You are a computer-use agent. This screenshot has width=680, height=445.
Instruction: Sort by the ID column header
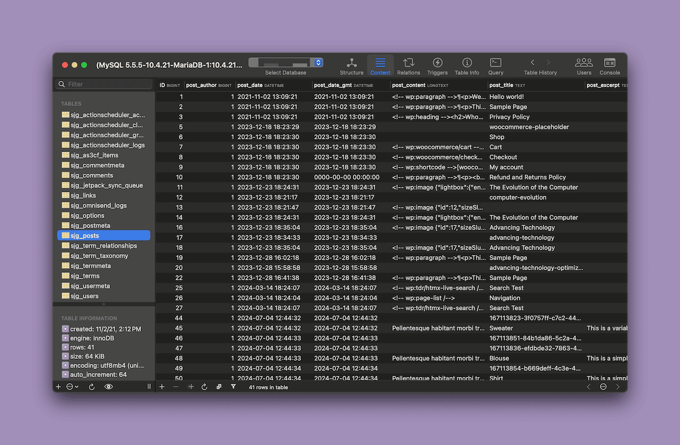(x=170, y=85)
